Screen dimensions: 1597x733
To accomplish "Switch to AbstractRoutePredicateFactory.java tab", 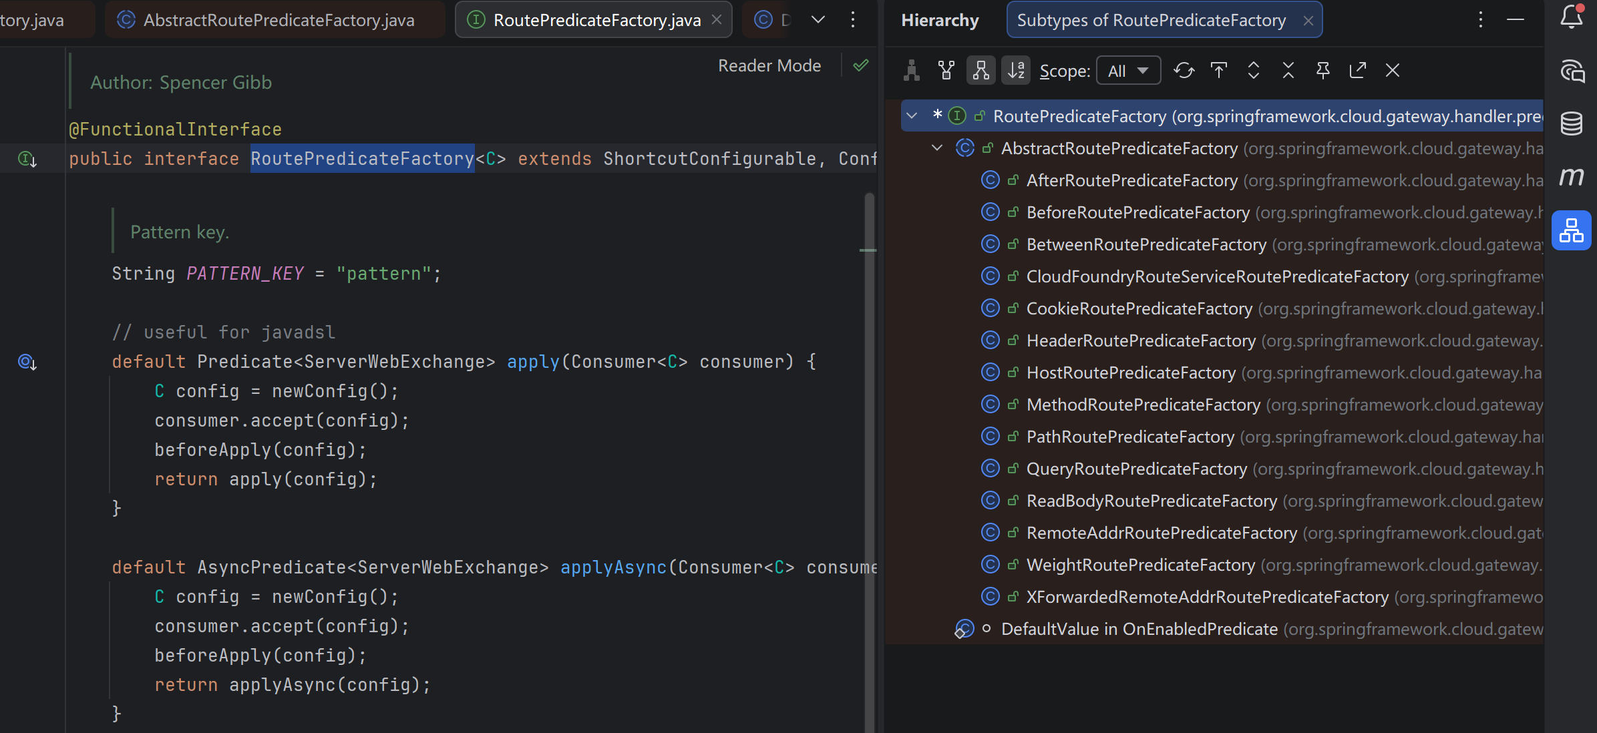I will point(278,20).
